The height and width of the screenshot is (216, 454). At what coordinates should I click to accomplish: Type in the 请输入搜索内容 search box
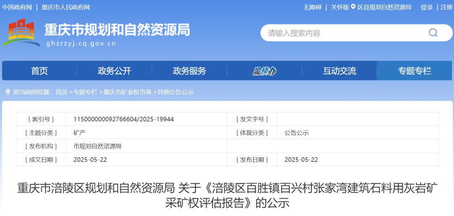[340, 33]
